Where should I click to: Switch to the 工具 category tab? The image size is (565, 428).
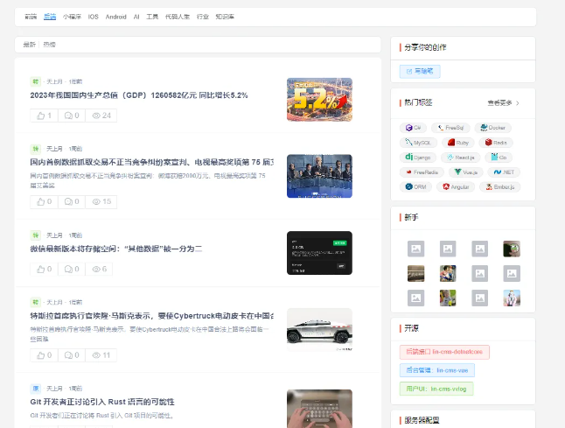[x=152, y=17]
